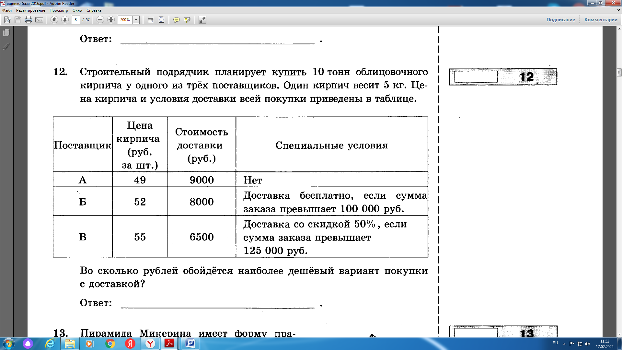Click table cell with price 49

click(x=140, y=180)
